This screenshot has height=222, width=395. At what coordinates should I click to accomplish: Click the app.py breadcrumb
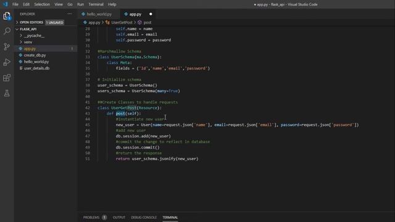click(94, 22)
